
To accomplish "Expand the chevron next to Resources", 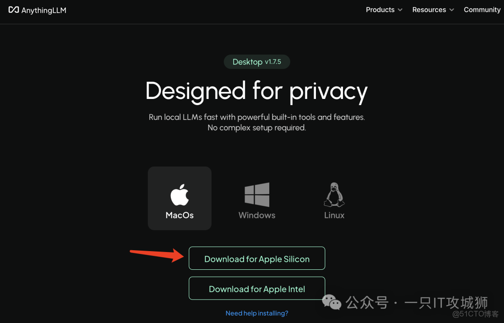I will pyautogui.click(x=451, y=10).
